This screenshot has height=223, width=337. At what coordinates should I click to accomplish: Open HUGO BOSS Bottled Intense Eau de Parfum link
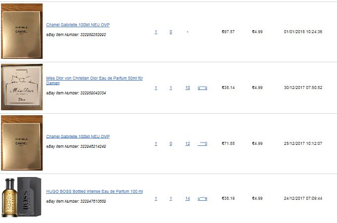pos(94,191)
